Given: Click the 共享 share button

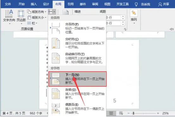Looking at the screenshot, I should (x=164, y=4).
